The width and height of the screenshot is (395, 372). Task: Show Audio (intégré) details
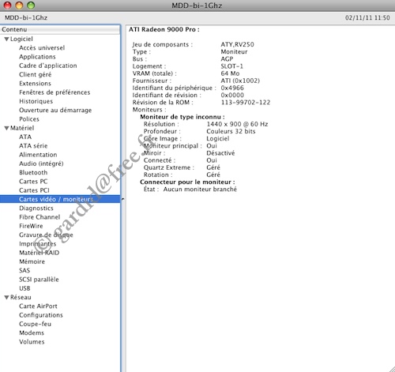tap(41, 163)
